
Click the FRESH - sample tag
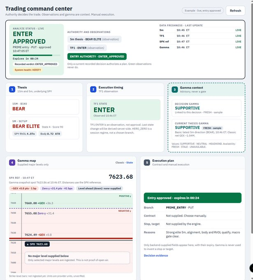(212, 128)
